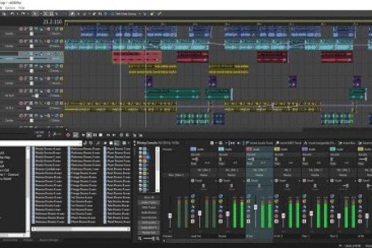Click blue round icon on first console channel
The height and width of the screenshot is (248, 372).
193,196
